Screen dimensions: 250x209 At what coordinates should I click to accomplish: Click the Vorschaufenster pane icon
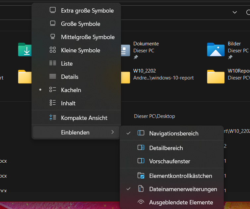coord(141,161)
